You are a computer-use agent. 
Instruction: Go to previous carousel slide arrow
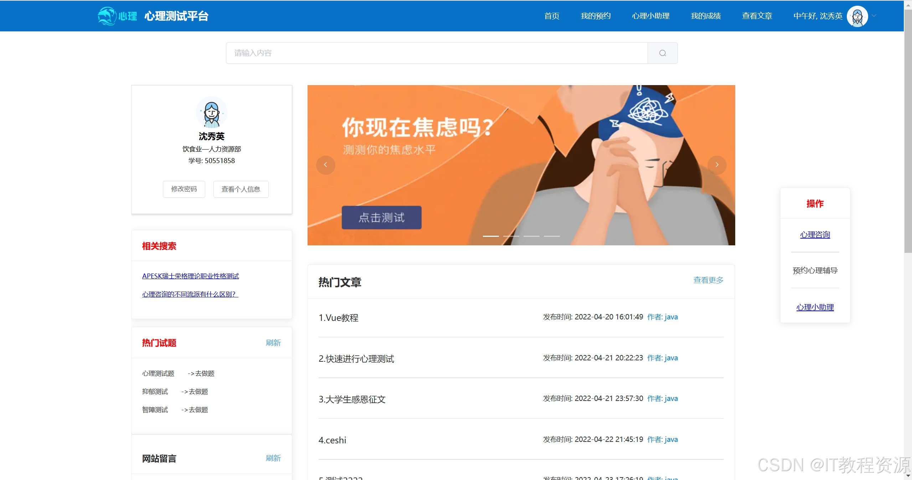pyautogui.click(x=325, y=165)
